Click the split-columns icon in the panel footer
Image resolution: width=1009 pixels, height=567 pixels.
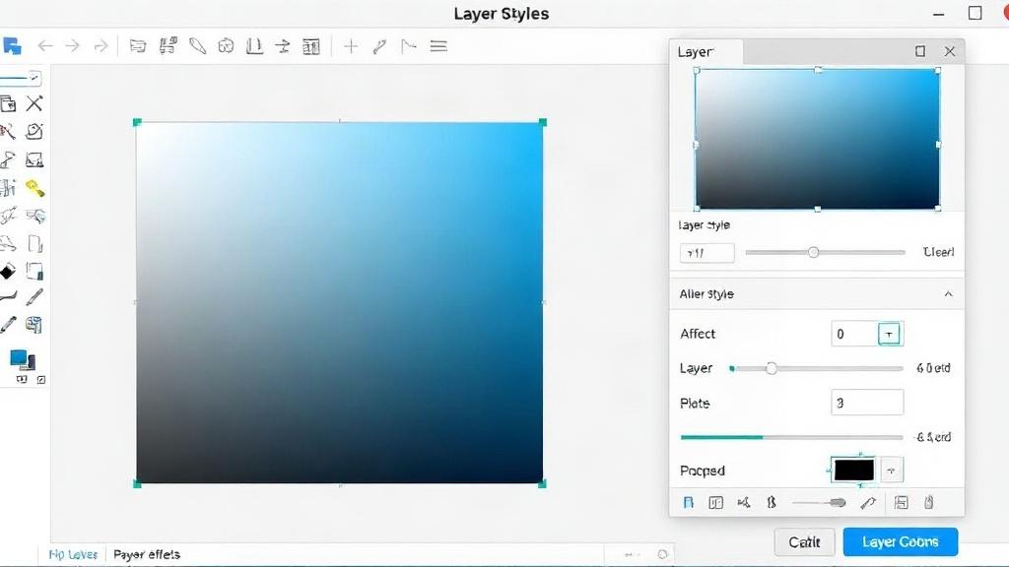coord(715,503)
